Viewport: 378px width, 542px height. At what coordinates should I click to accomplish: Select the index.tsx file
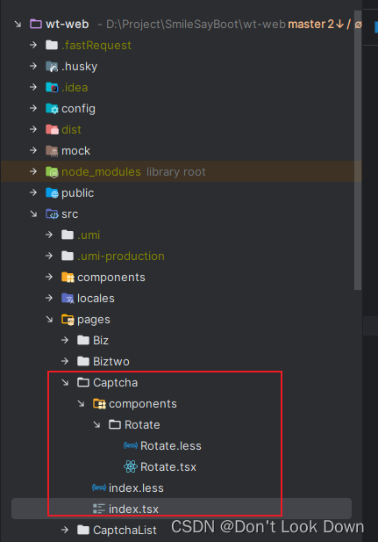tap(182, 509)
